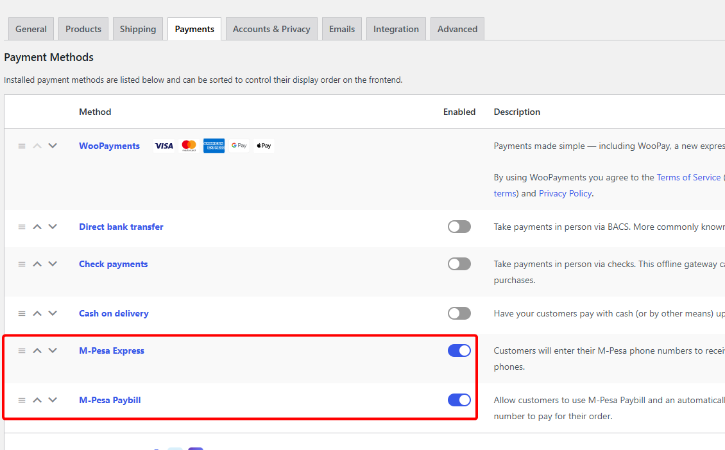Click Direct bank transfer drag handle
Screen dimensions: 725x450
tap(22, 227)
